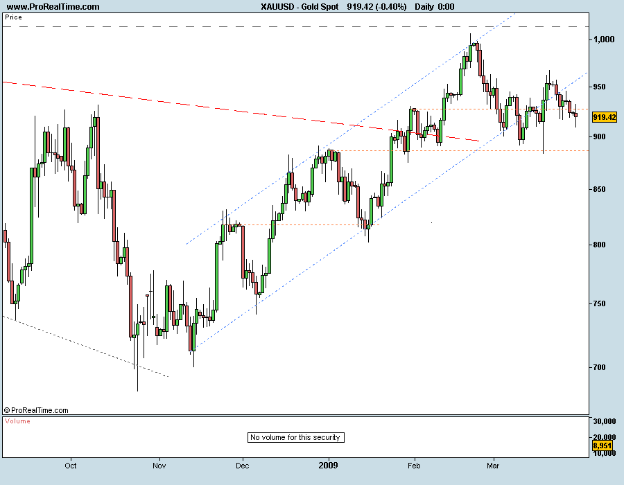This screenshot has width=624, height=485.
Task: Click the 1,000 price axis label
Action: click(604, 39)
